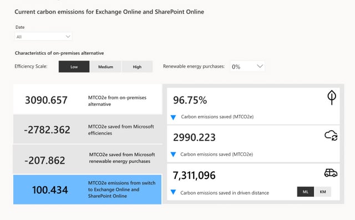This screenshot has width=355, height=220.
Task: Click 'Characteristics of on-premises alternative' heading
Action: click(x=59, y=53)
